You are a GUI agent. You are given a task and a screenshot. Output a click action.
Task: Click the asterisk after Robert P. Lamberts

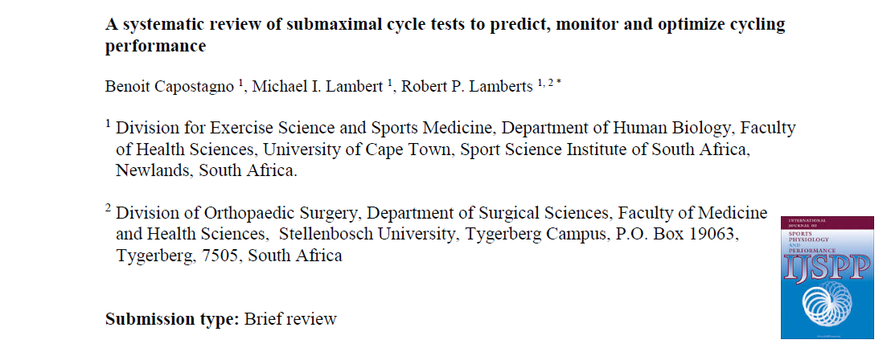pos(558,84)
